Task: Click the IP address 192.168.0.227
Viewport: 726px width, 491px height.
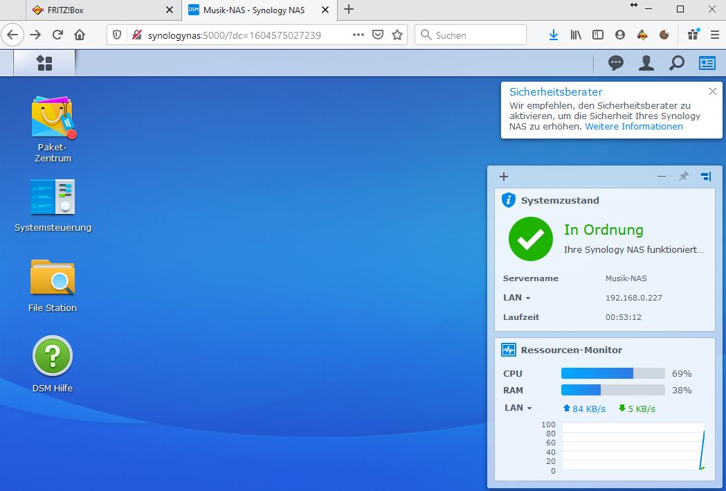Action: point(634,298)
